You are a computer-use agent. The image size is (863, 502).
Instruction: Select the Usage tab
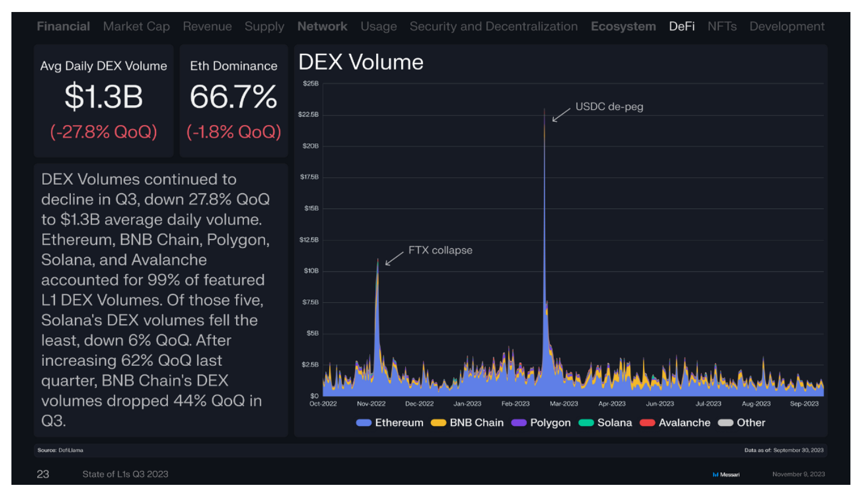(x=379, y=27)
